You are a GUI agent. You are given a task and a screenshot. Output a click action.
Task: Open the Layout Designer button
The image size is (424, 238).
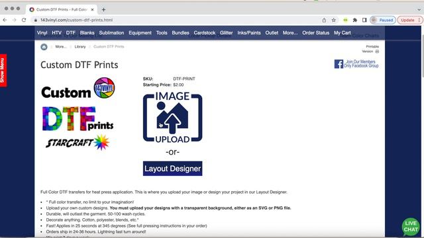tap(172, 169)
